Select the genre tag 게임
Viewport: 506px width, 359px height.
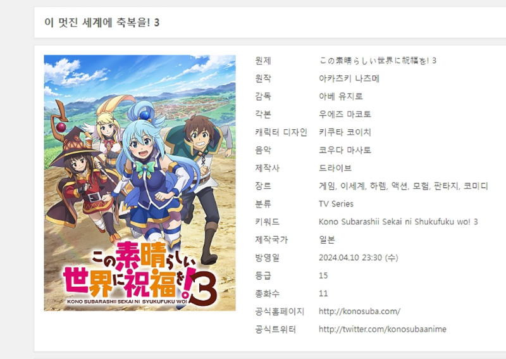pyautogui.click(x=327, y=186)
